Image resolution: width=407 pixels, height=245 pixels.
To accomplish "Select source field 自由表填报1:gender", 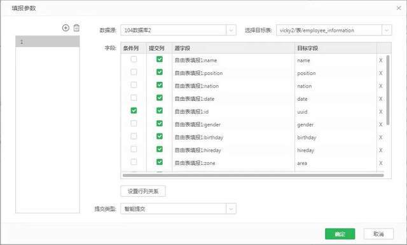I will tap(198, 124).
